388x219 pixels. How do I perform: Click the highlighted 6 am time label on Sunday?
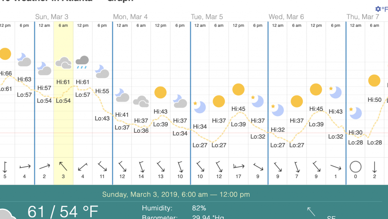63,25
